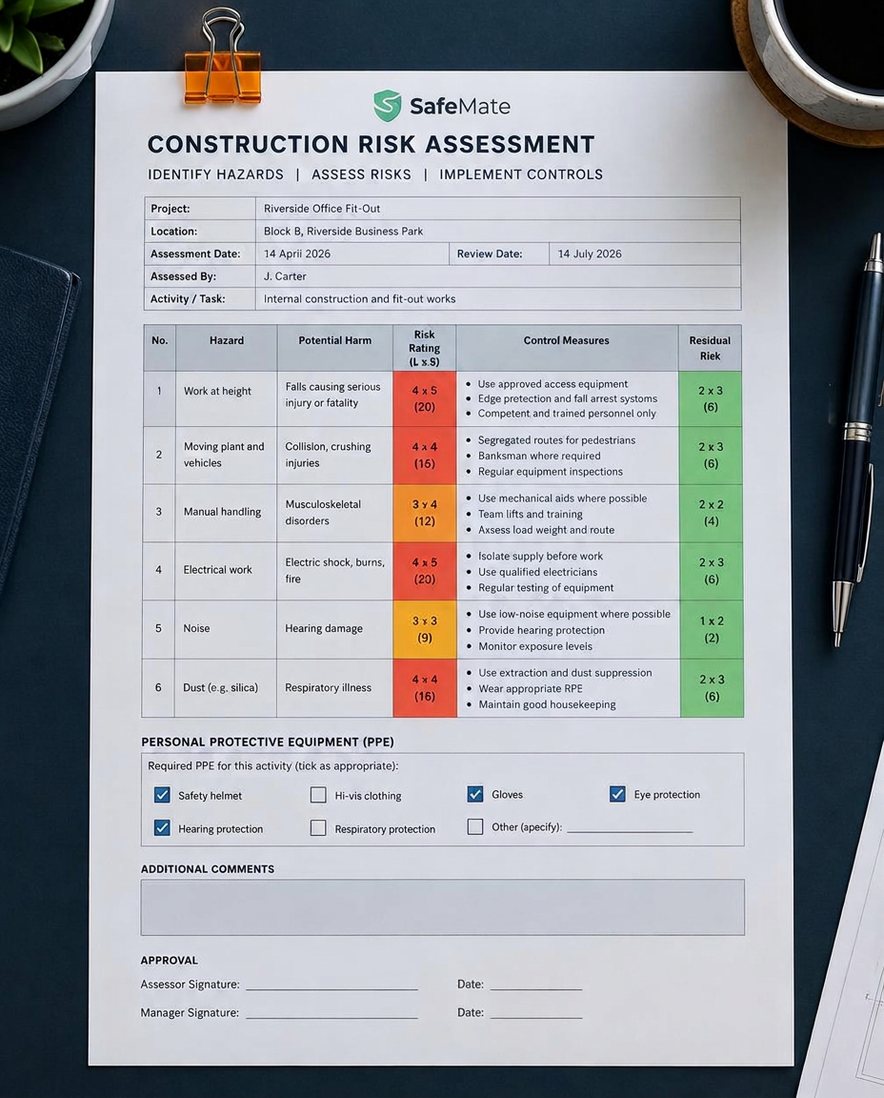Select the green 2 x 2 (4) residual cell
The height and width of the screenshot is (1098, 884).
point(712,513)
